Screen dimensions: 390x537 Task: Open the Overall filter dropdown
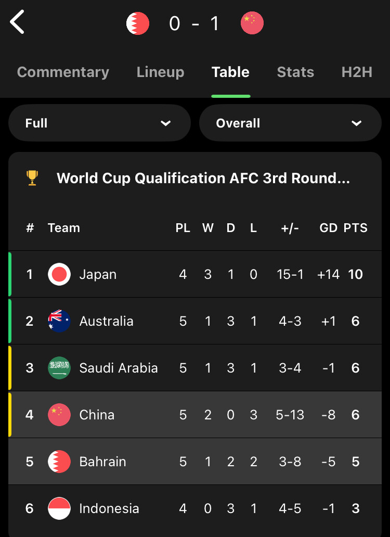pos(290,123)
